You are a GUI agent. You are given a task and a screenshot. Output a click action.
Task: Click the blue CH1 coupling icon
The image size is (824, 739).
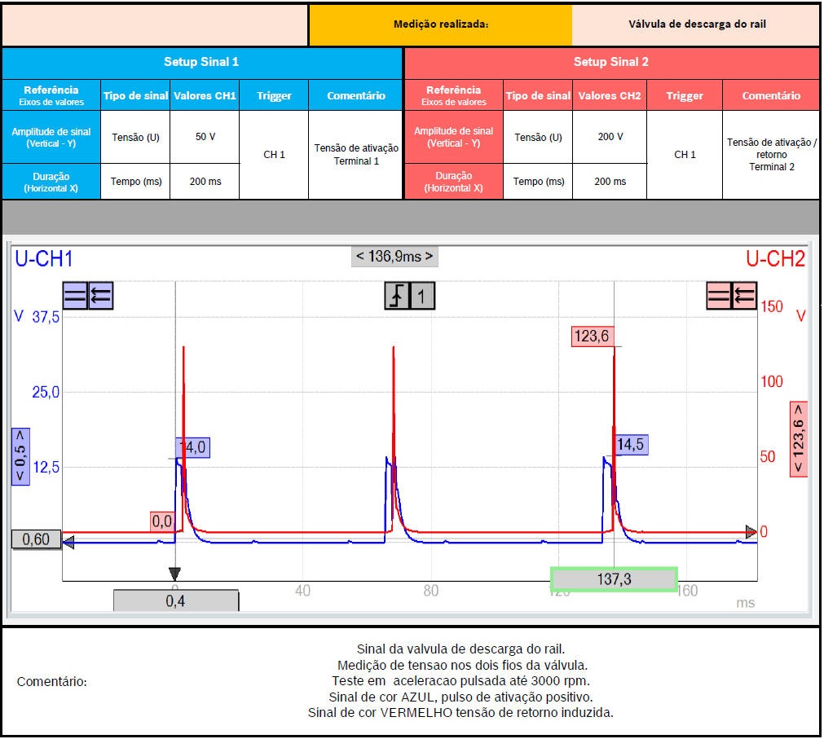pyautogui.click(x=75, y=297)
